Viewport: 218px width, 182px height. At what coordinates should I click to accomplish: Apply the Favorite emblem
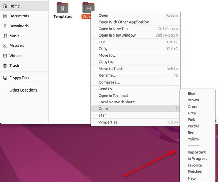[198, 165]
